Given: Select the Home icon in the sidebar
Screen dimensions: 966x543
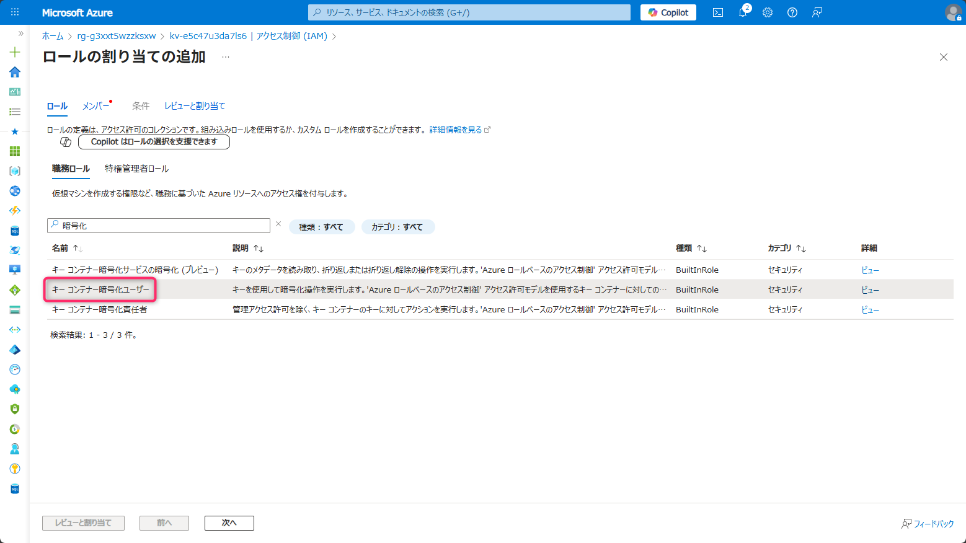Looking at the screenshot, I should tap(14, 72).
